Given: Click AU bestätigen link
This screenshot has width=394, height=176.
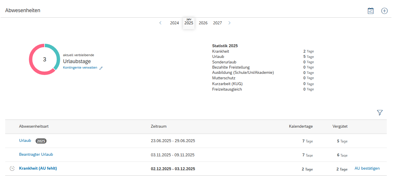Looking at the screenshot, I should coord(367,168).
